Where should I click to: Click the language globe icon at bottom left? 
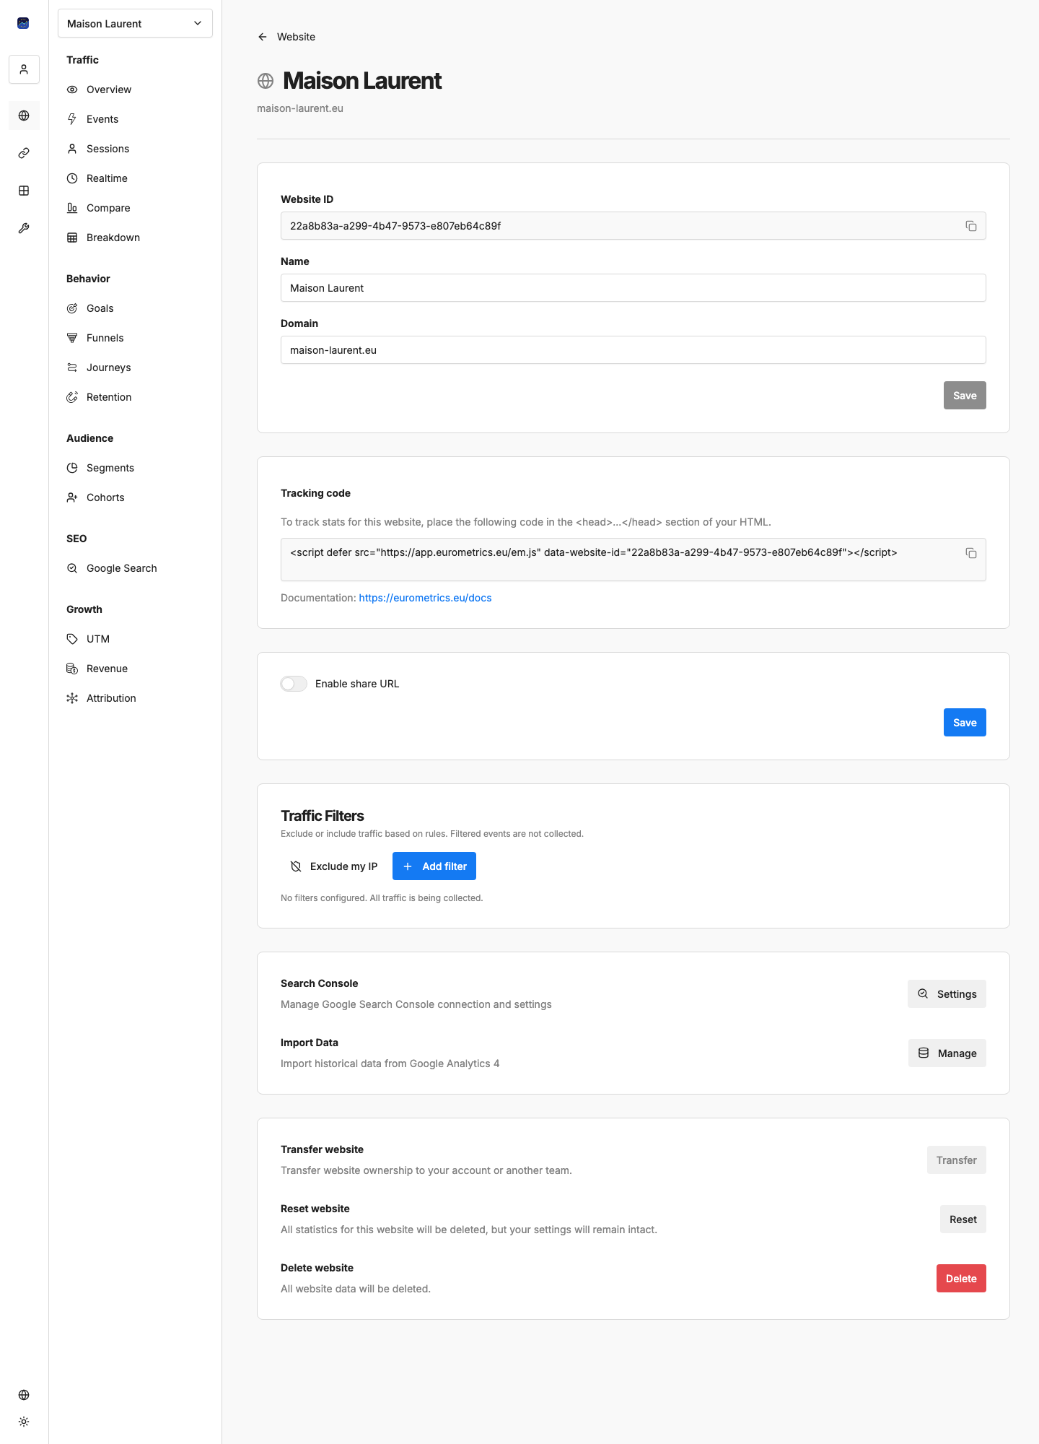point(24,1395)
